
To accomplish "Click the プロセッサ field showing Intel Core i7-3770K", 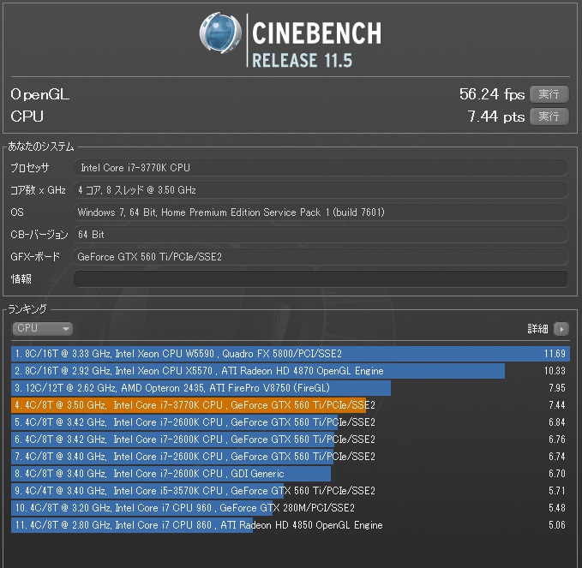I will coord(321,168).
